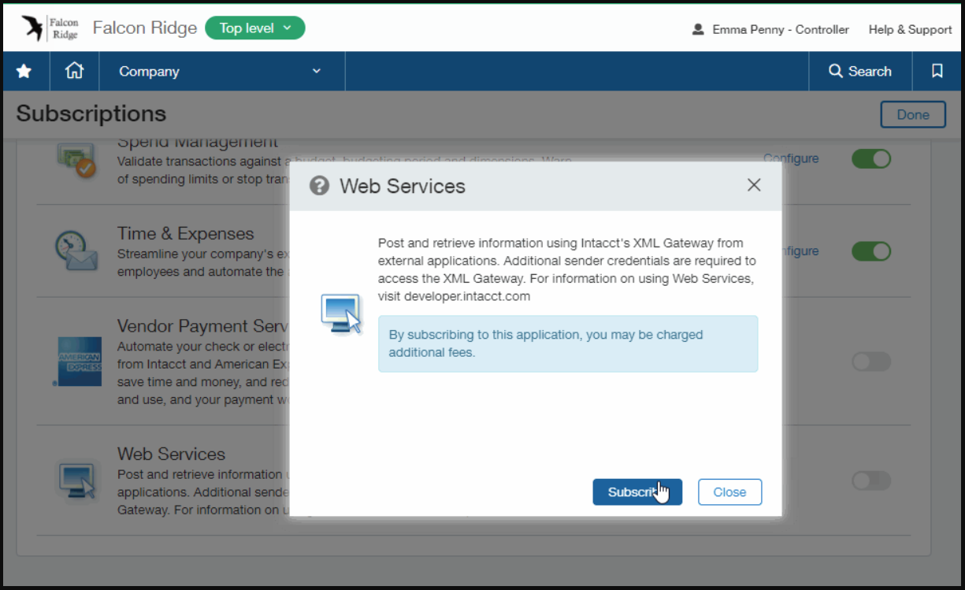Screen dimensions: 965x590
Task: Disable the Spend Management subscription toggle
Action: [871, 158]
